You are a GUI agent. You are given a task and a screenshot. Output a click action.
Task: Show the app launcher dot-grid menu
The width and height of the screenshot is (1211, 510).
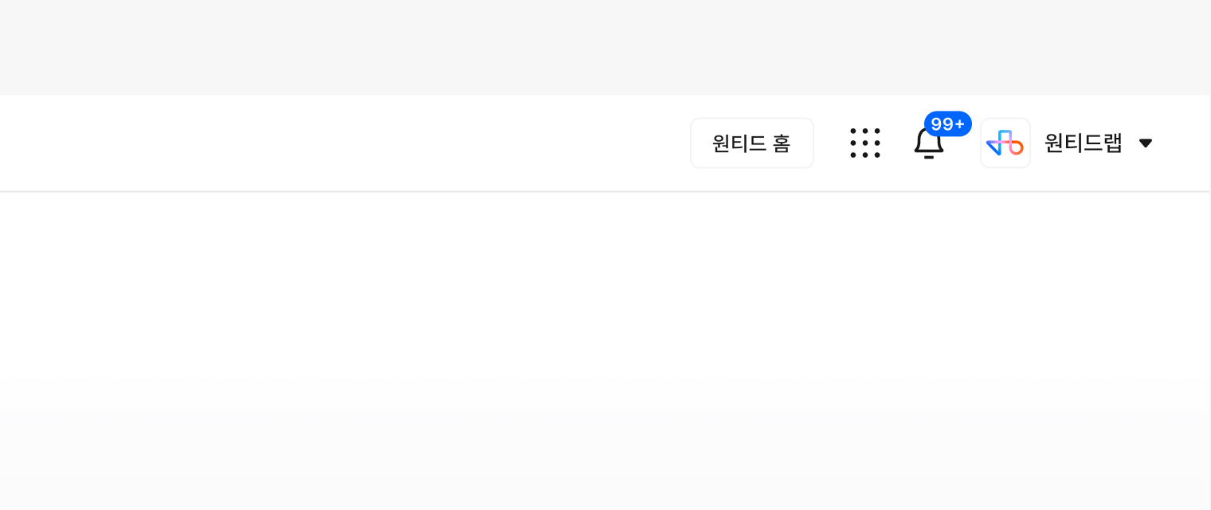[864, 143]
